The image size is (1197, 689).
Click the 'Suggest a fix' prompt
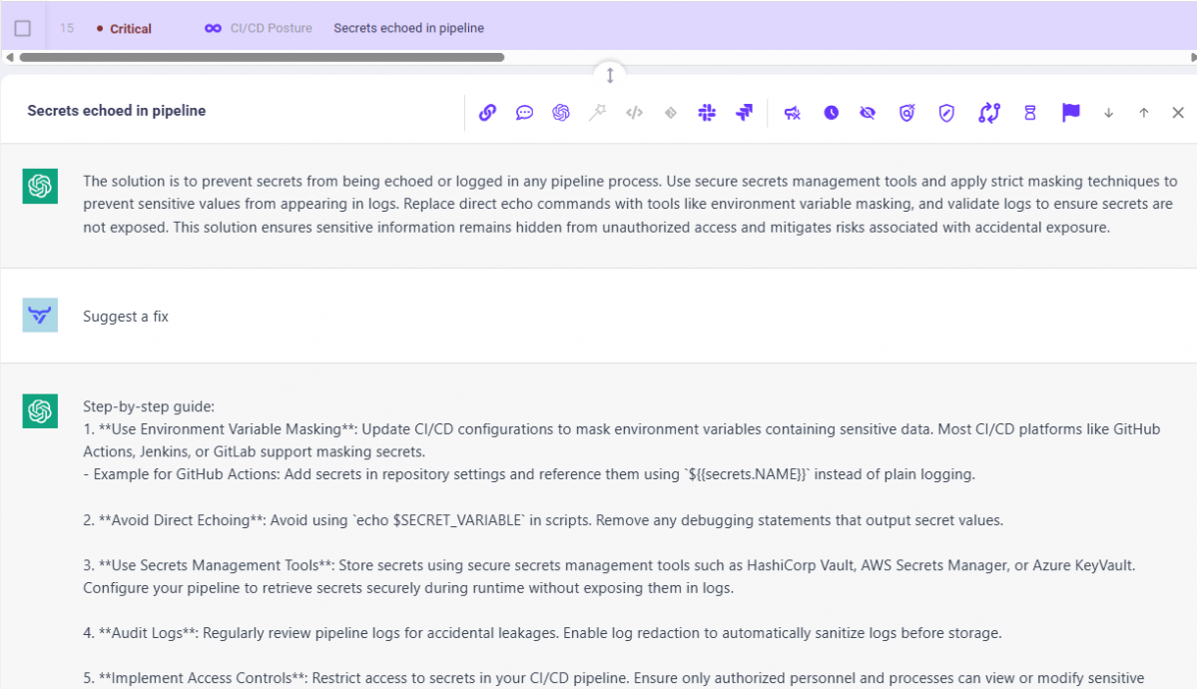(x=126, y=317)
